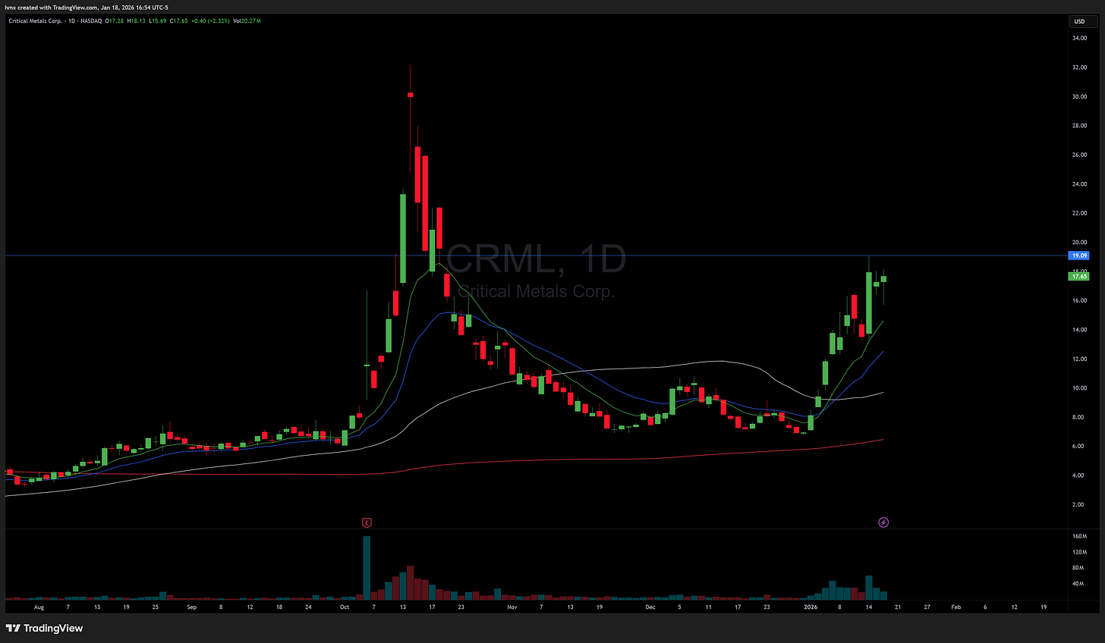The height and width of the screenshot is (643, 1105).
Task: Click the 30.00 price axis label
Action: 1078,96
